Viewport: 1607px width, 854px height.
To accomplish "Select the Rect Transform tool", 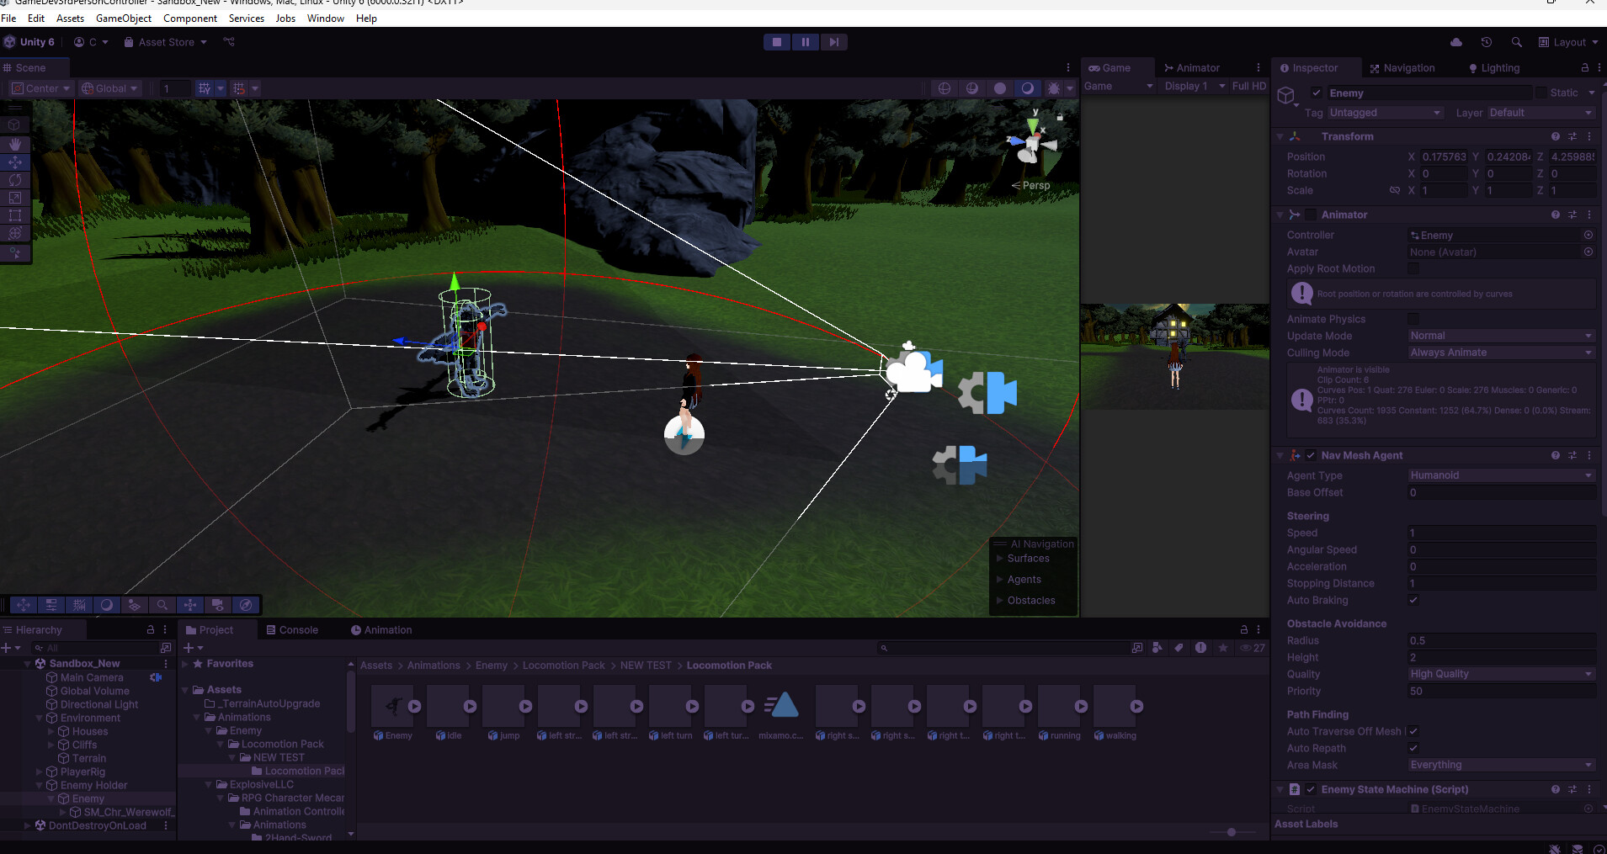I will 15,215.
